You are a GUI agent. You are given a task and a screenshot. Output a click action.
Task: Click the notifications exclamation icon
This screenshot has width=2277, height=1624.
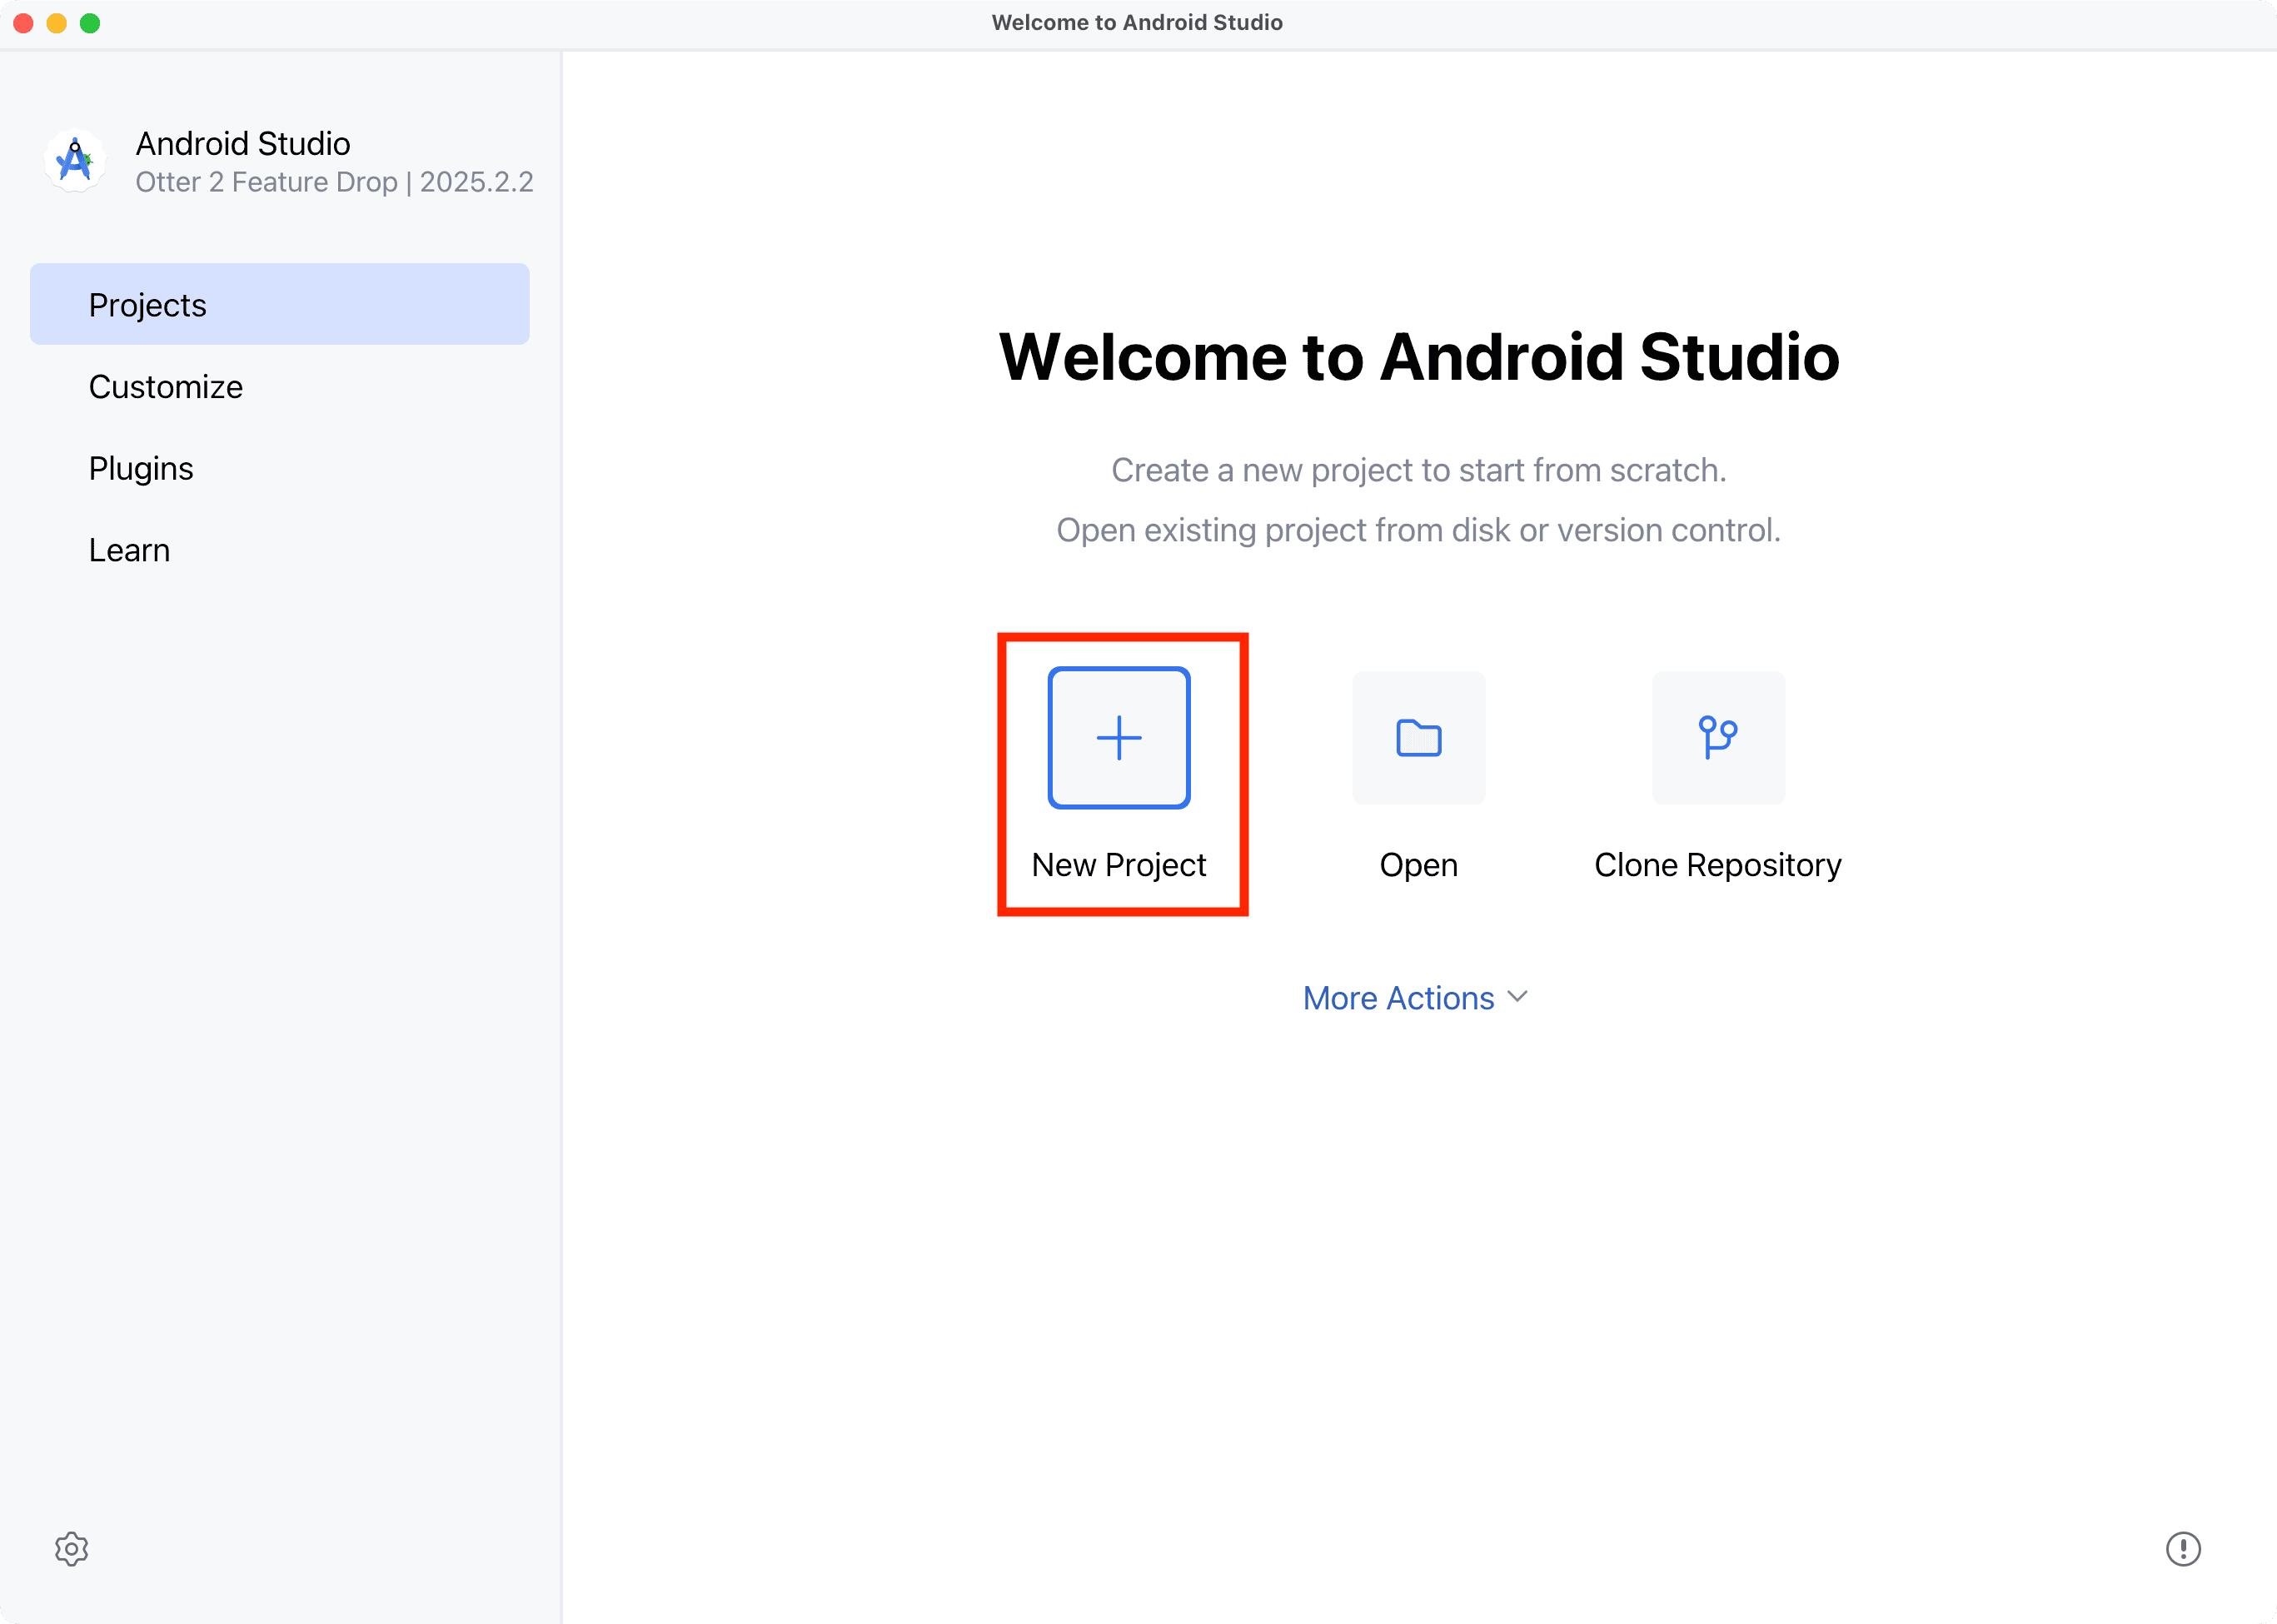[x=2182, y=1548]
